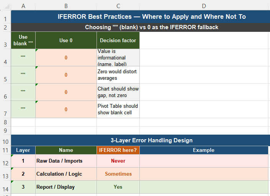
Task: Click the IFERROR Best Practices title cell
Action: pos(141,17)
